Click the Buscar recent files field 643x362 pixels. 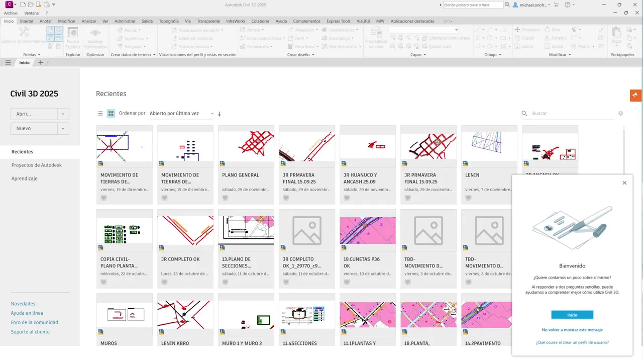click(x=572, y=114)
